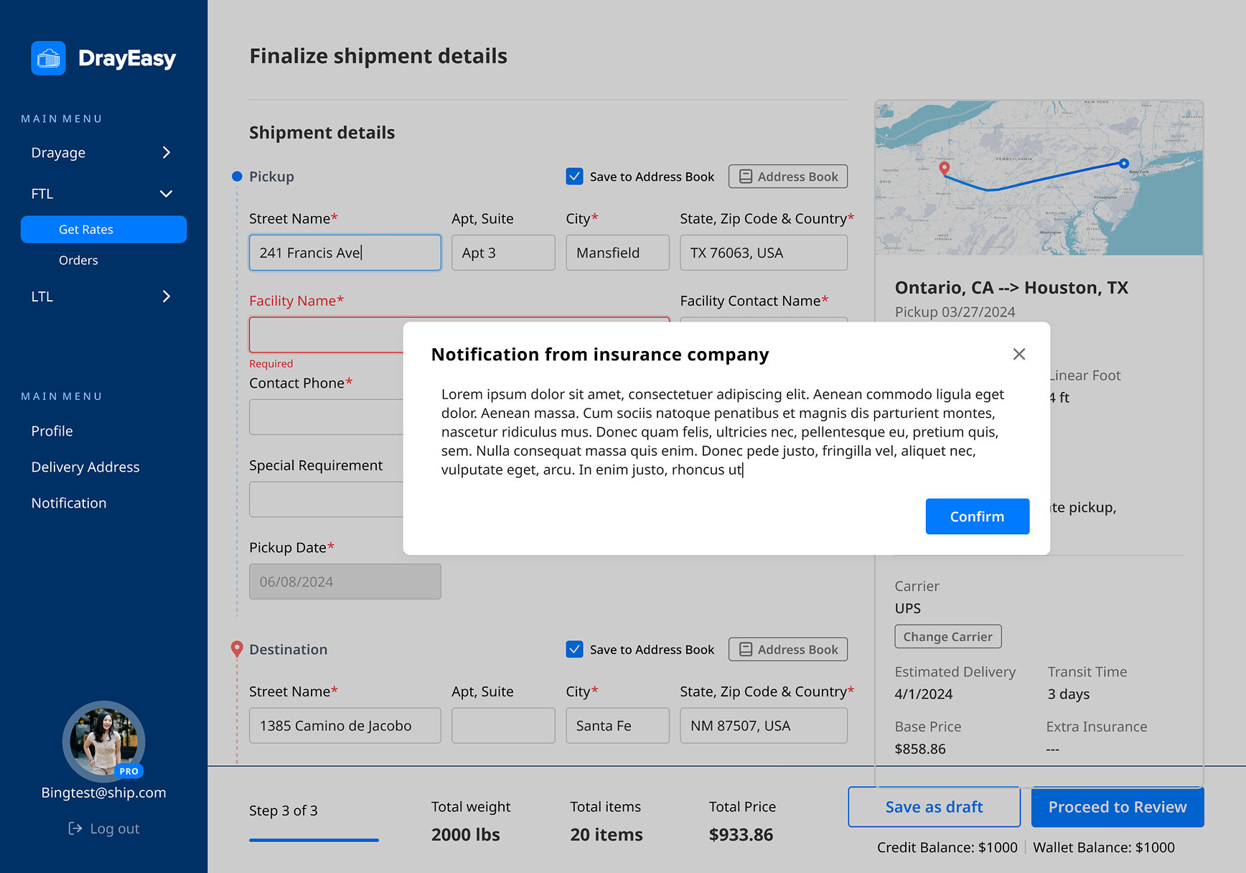Image resolution: width=1246 pixels, height=873 pixels.
Task: Open Orders under FTL
Action: pos(78,261)
